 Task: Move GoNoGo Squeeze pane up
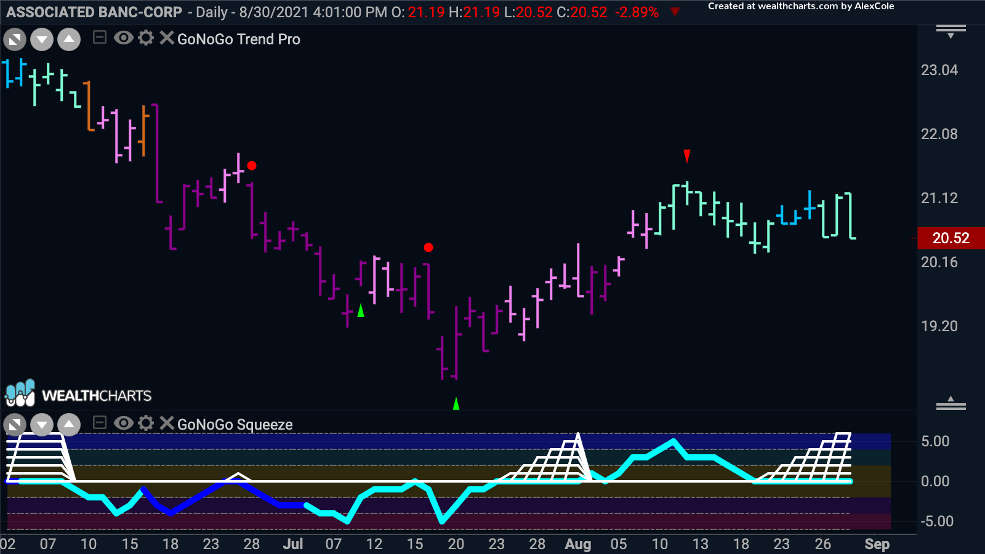[x=69, y=425]
